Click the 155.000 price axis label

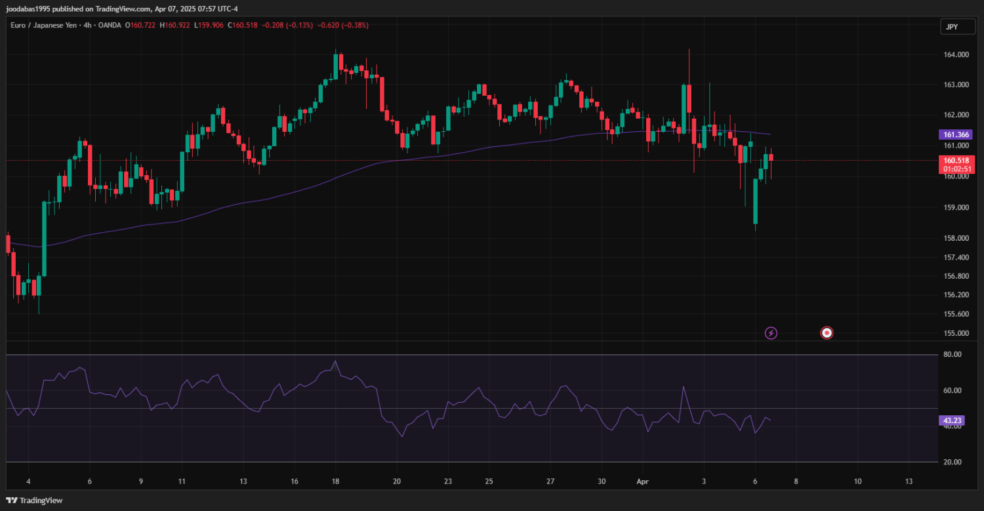coord(956,333)
